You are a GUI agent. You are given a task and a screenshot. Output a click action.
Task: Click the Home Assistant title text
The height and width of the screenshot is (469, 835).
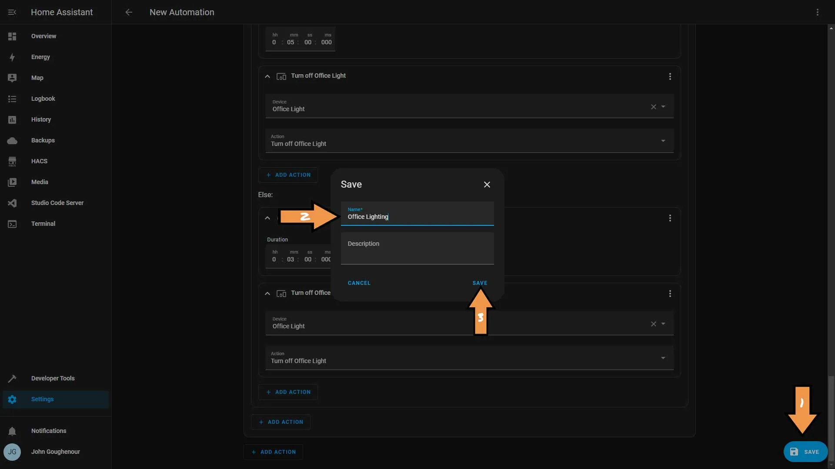[x=62, y=12]
